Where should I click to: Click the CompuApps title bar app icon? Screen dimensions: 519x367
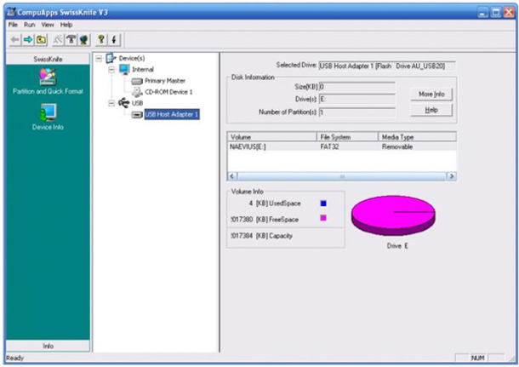(11, 12)
